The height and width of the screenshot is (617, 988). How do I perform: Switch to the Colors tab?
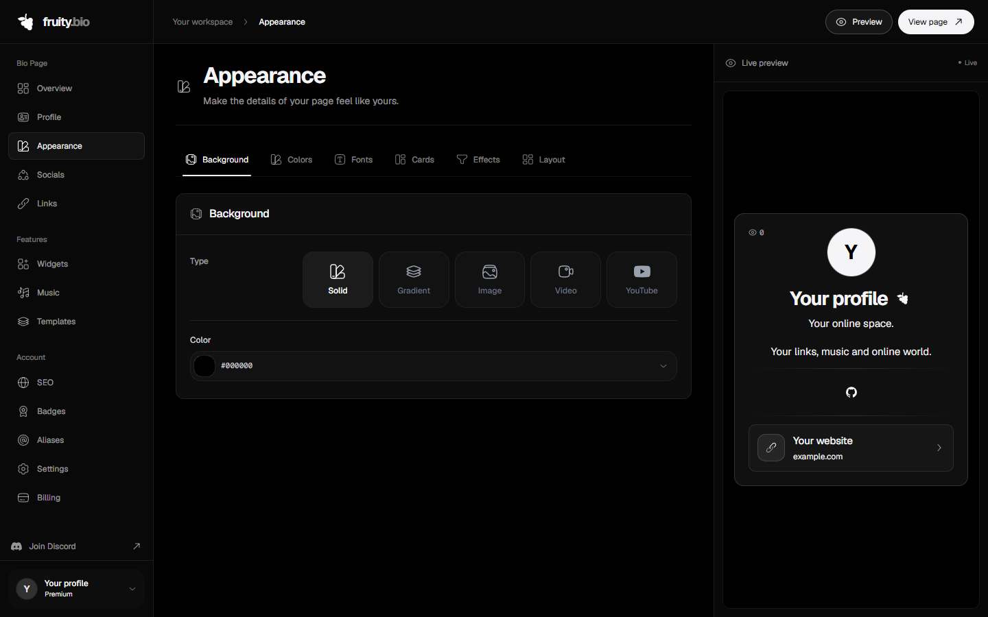(292, 160)
